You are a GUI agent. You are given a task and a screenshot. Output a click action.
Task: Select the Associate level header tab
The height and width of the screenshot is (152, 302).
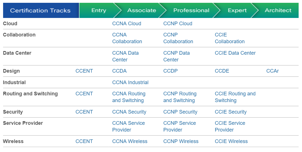[142, 10]
